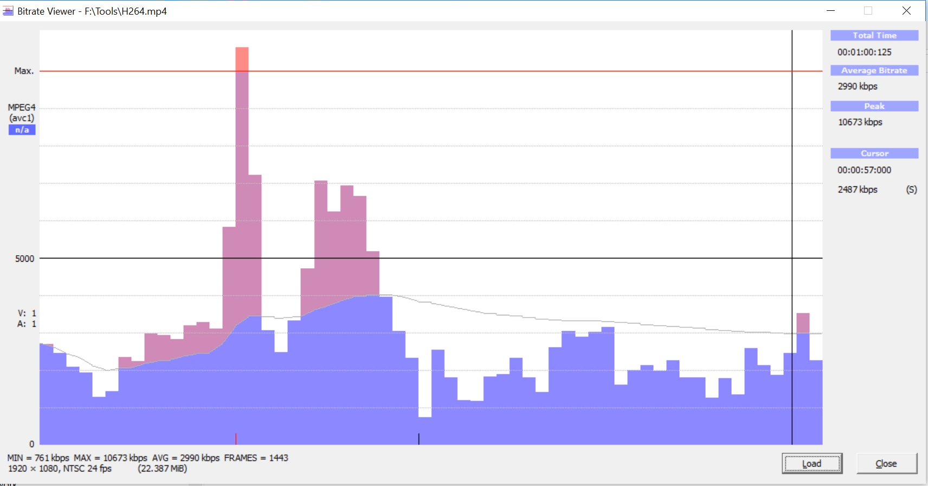Click the vertical cursor line in the graph
The height and width of the screenshot is (486, 928).
click(x=792, y=237)
